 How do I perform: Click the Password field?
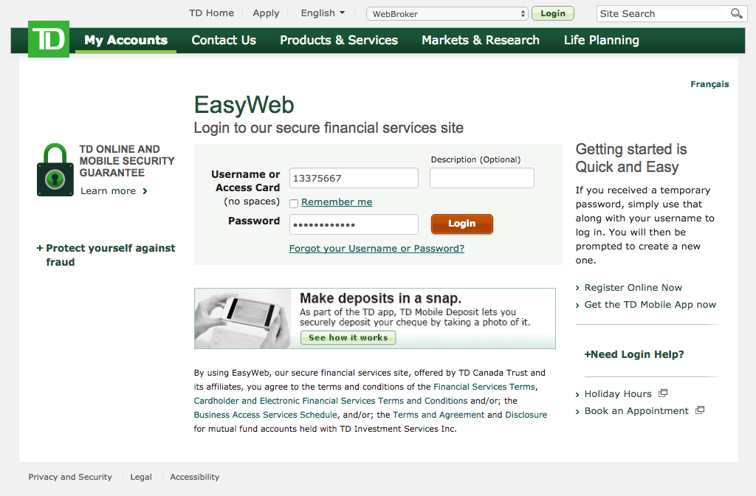[x=354, y=224]
